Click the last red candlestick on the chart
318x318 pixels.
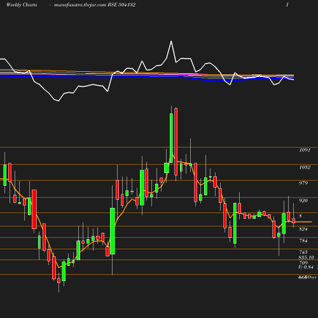tap(294, 221)
